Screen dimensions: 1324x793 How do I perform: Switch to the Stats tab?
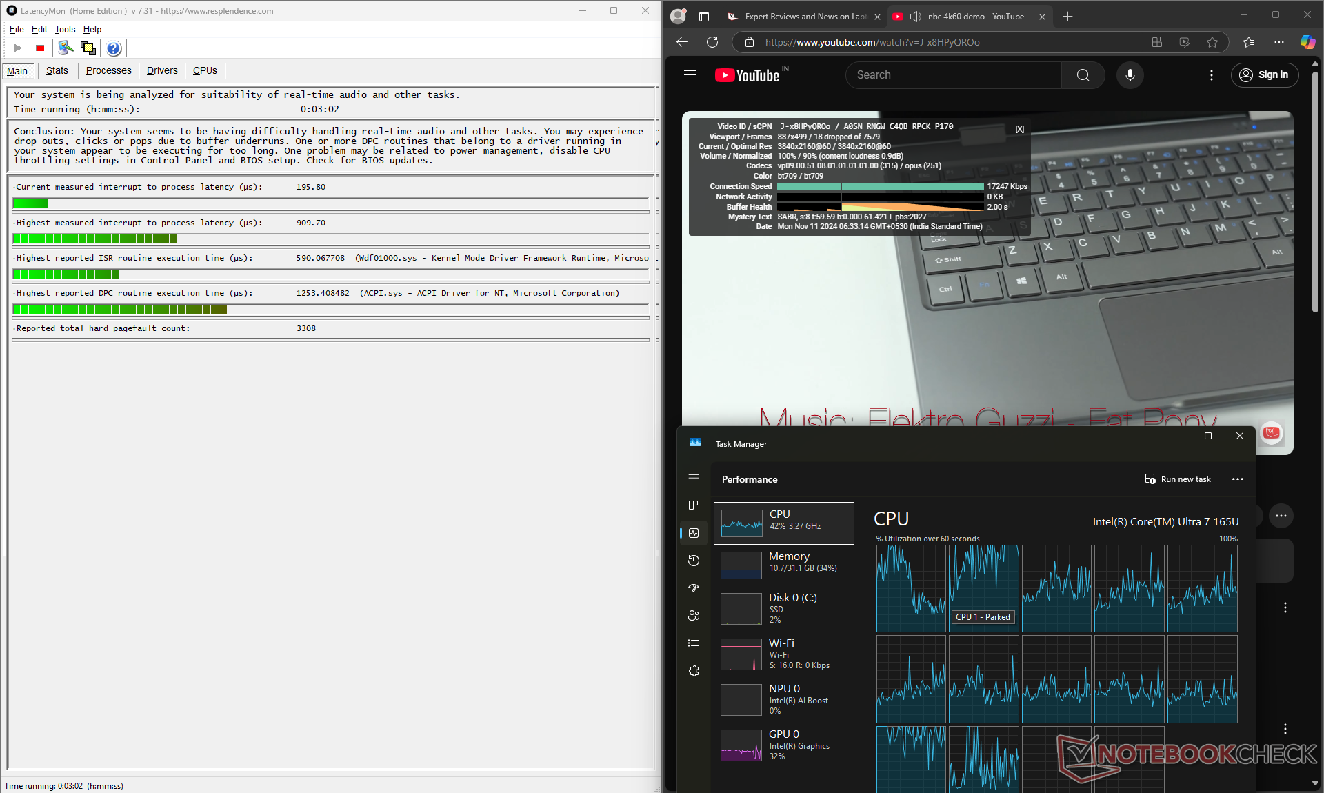(57, 70)
